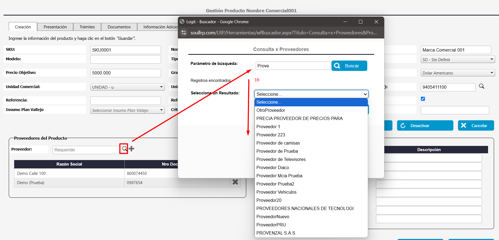Click the X icon on Demo (Prueba) row
This screenshot has width=499, height=240.
[235, 182]
